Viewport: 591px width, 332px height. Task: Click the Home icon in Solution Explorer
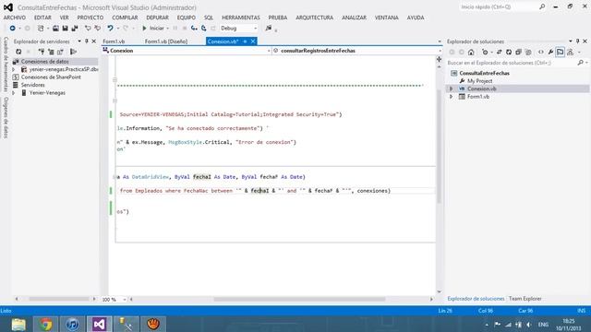471,52
